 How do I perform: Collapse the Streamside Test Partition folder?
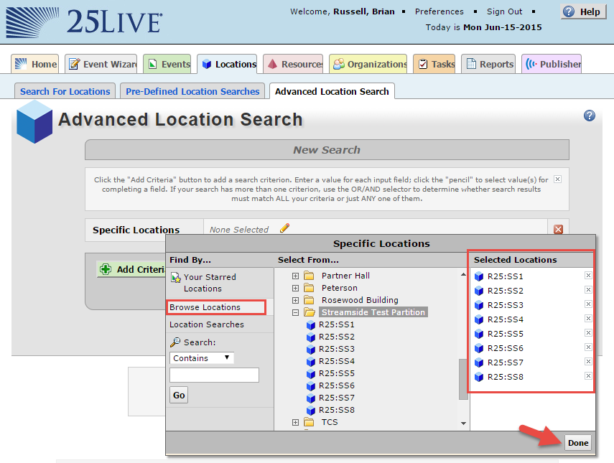pos(295,312)
